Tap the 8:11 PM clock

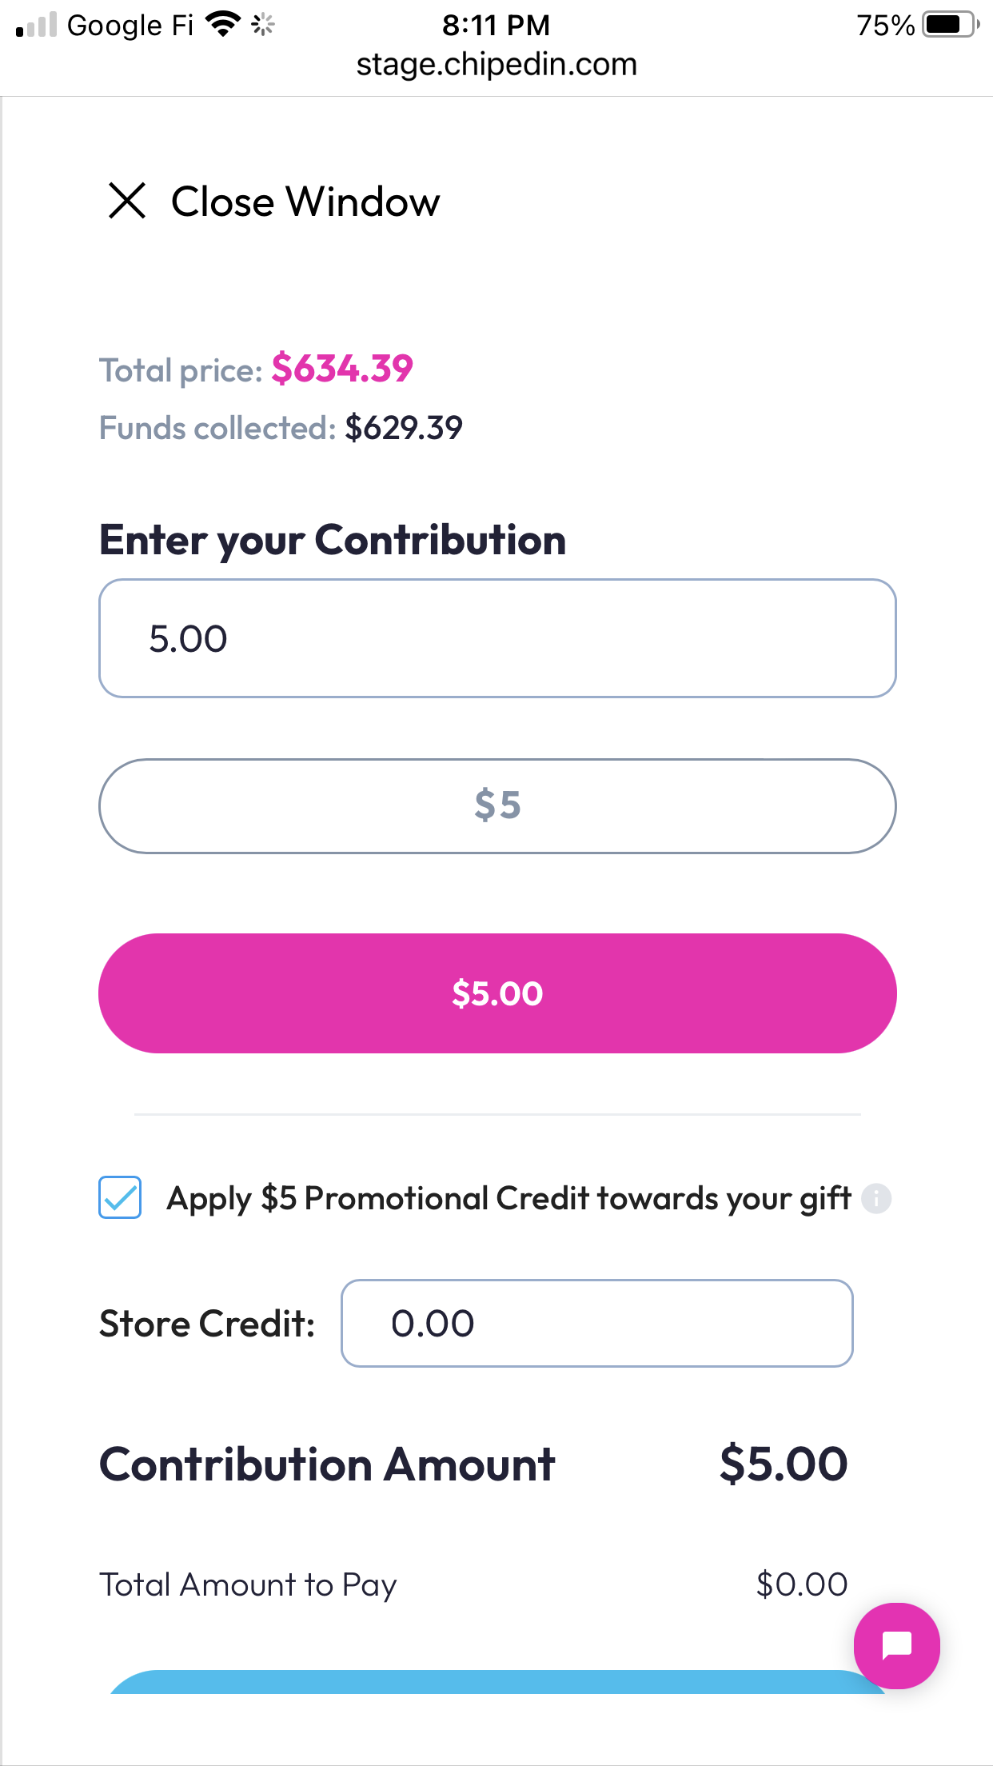(496, 25)
